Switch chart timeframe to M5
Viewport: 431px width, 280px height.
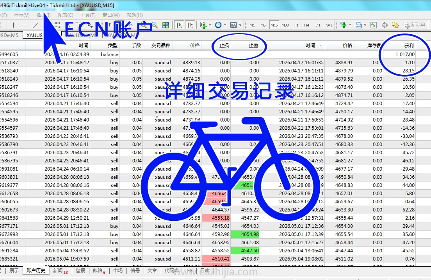263,25
